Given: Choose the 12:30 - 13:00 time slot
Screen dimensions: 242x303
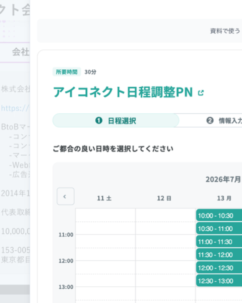Looking at the screenshot, I should (219, 281).
